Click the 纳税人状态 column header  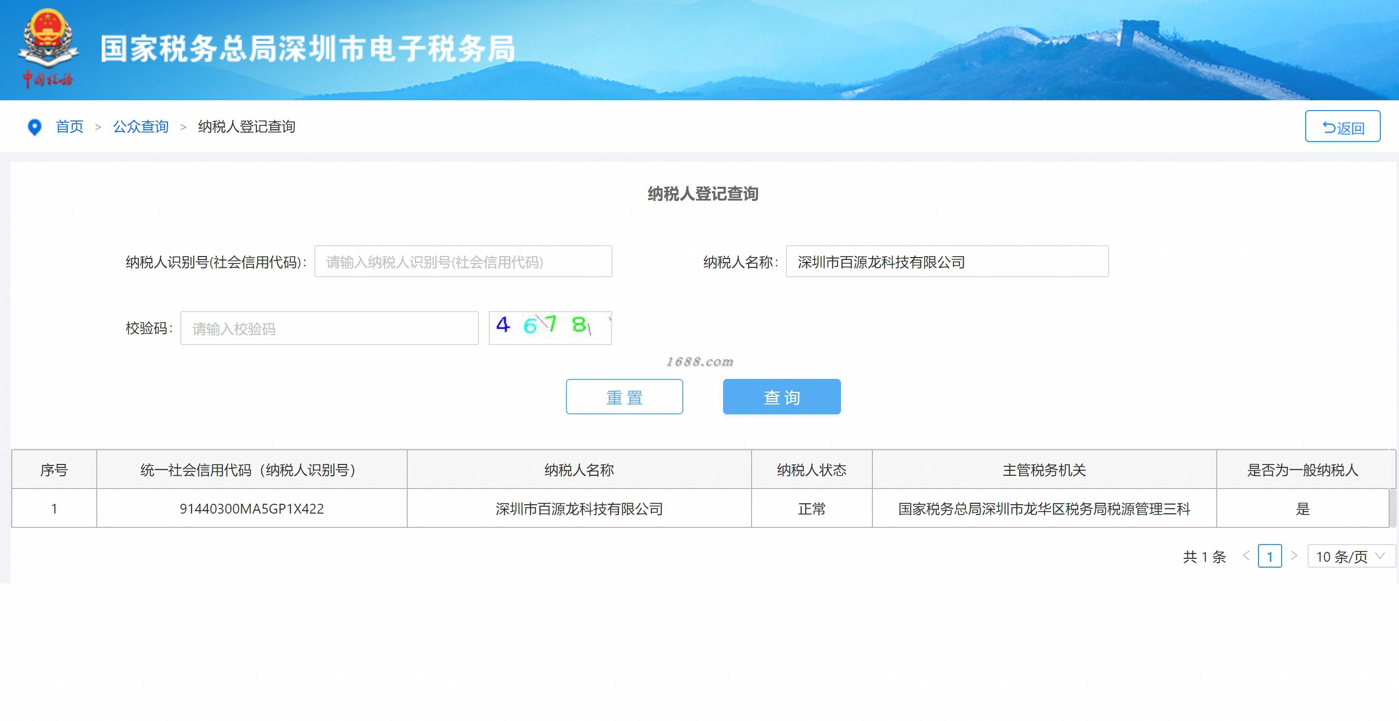(811, 470)
